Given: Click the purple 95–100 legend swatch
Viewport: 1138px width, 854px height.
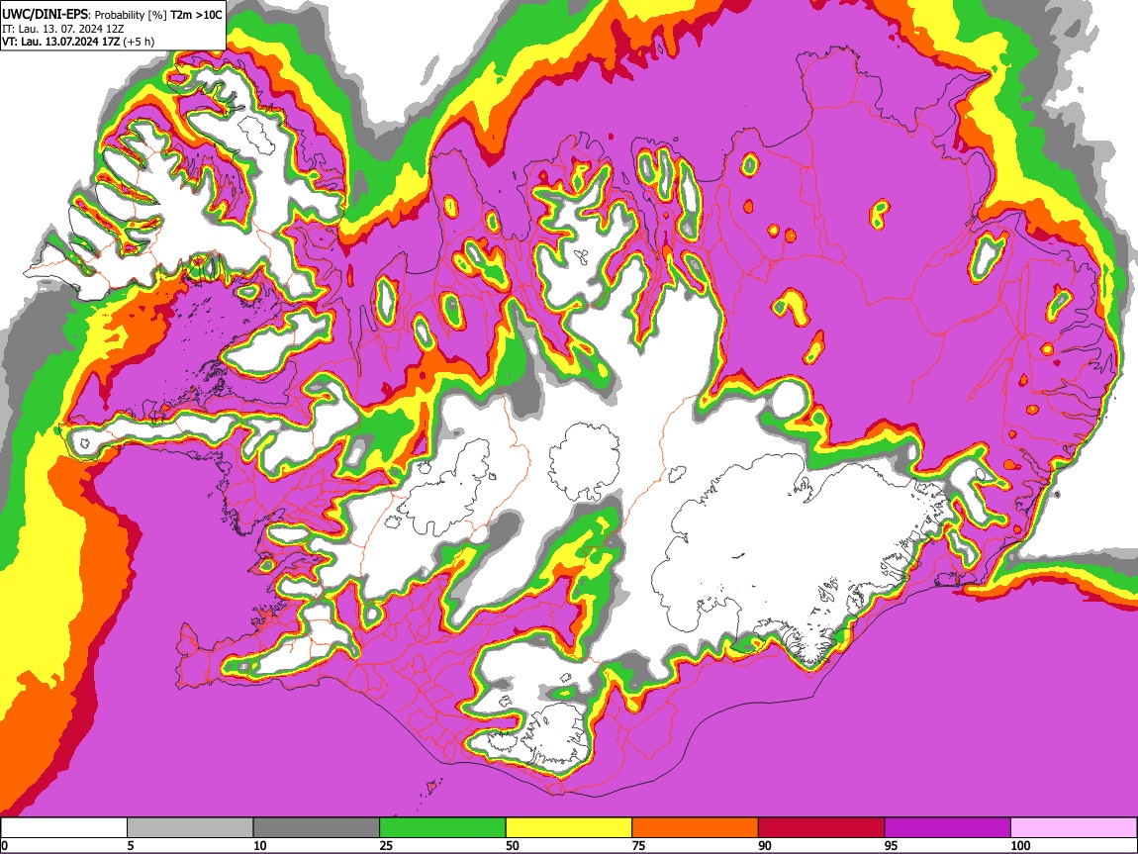Looking at the screenshot, I should (948, 828).
